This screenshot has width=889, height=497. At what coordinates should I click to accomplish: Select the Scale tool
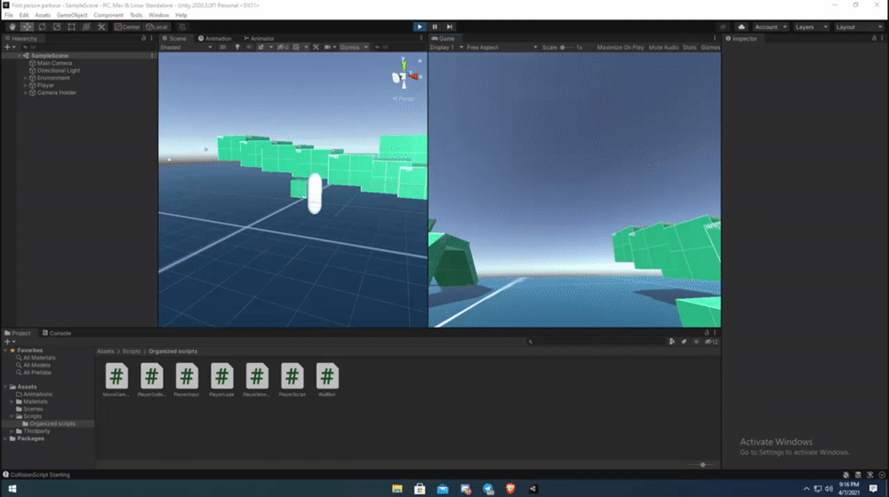pyautogui.click(x=57, y=27)
